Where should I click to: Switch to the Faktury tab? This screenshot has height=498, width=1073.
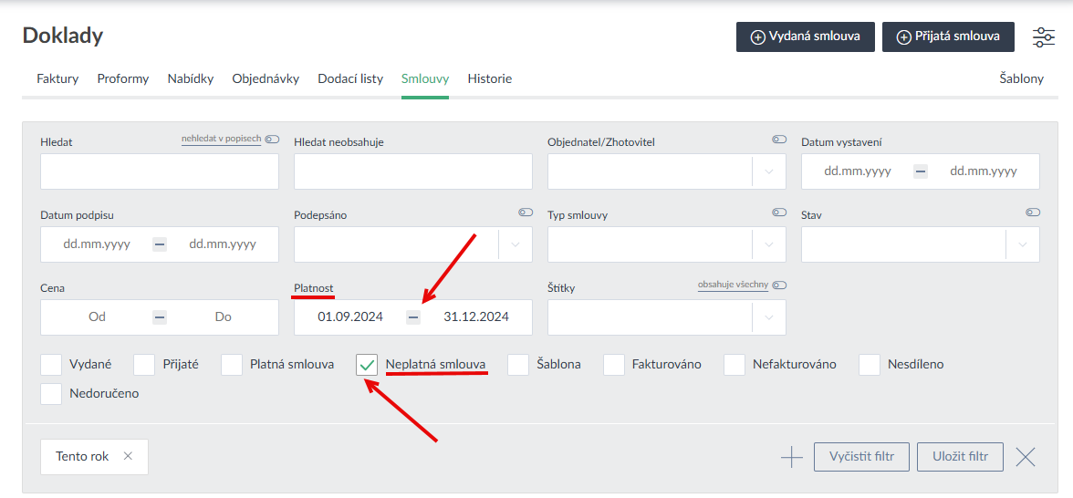point(57,79)
